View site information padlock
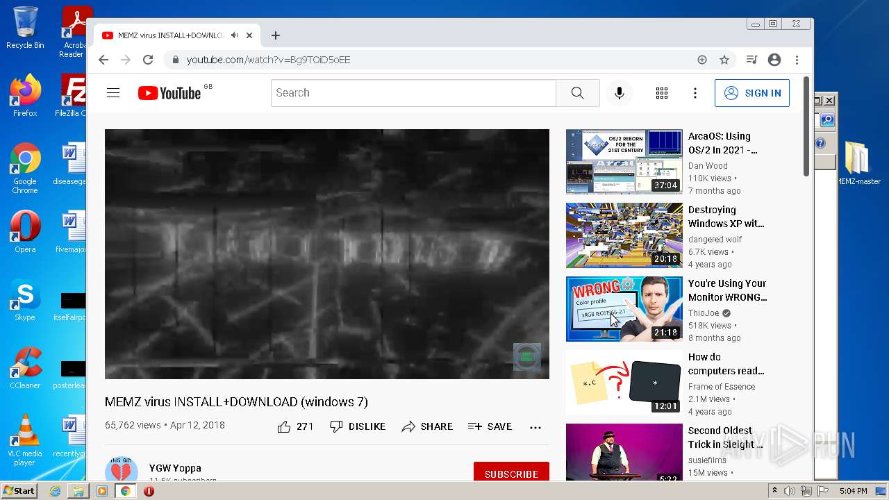This screenshot has width=889, height=500. [176, 60]
